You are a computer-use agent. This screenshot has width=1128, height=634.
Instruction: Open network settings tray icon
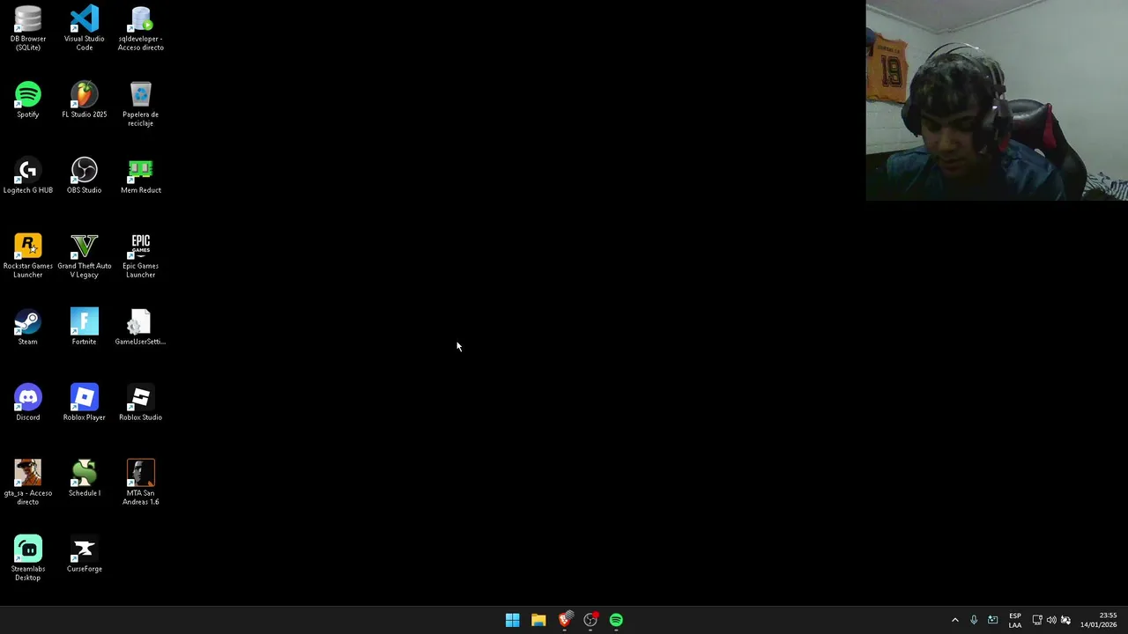(x=1037, y=620)
